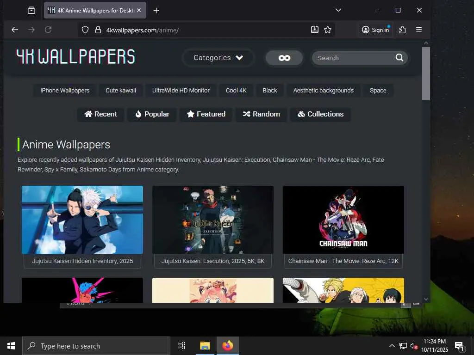Open File Explorer from taskbar
Viewport: 474px width, 355px height.
pyautogui.click(x=205, y=346)
